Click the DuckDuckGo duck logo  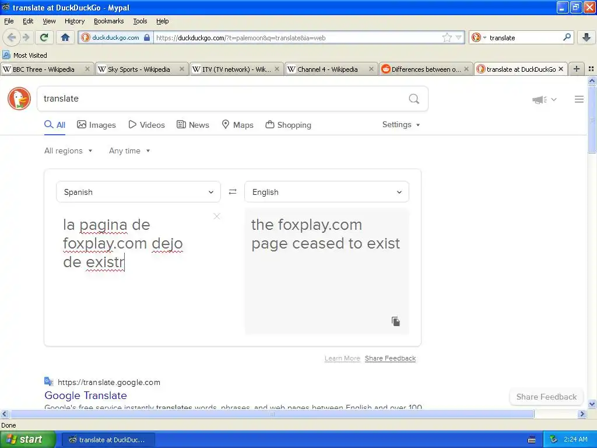point(19,99)
